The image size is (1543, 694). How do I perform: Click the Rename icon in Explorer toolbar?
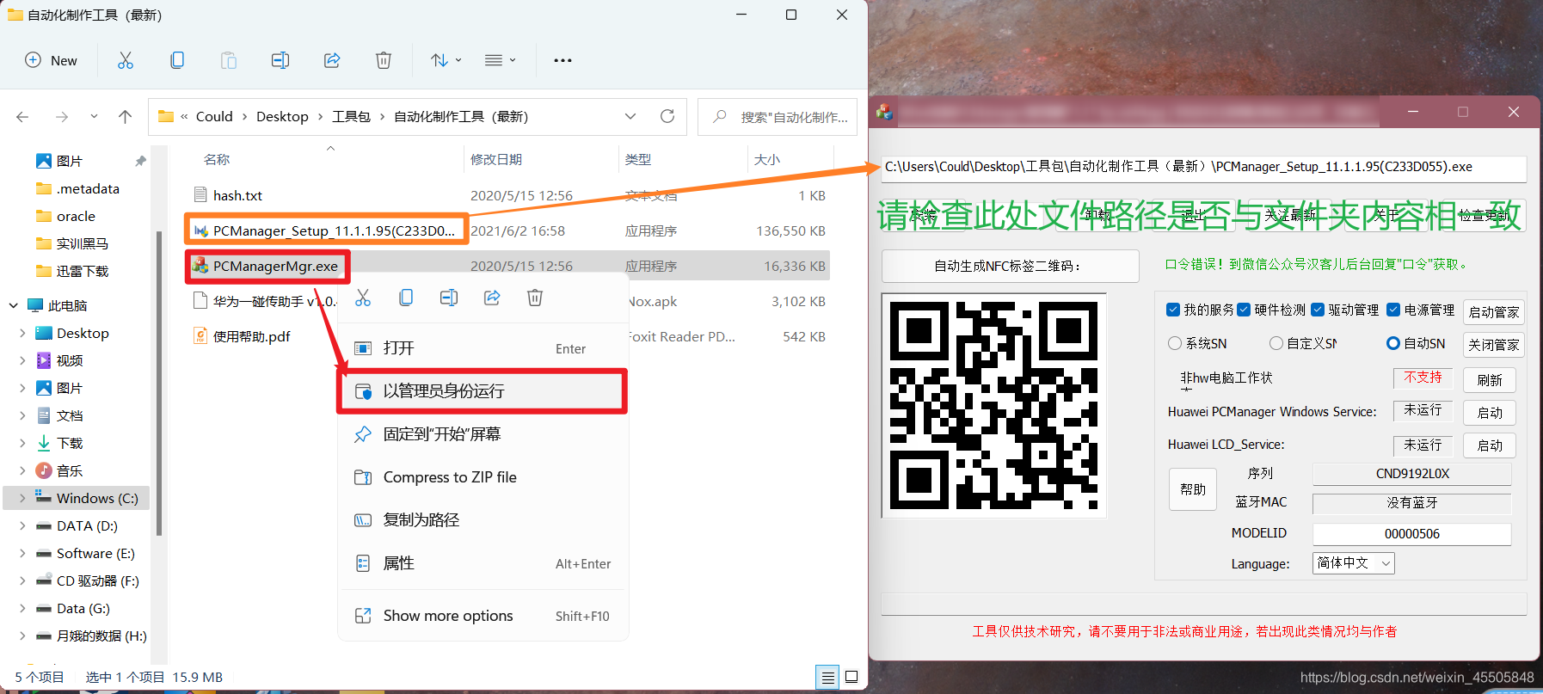point(280,60)
